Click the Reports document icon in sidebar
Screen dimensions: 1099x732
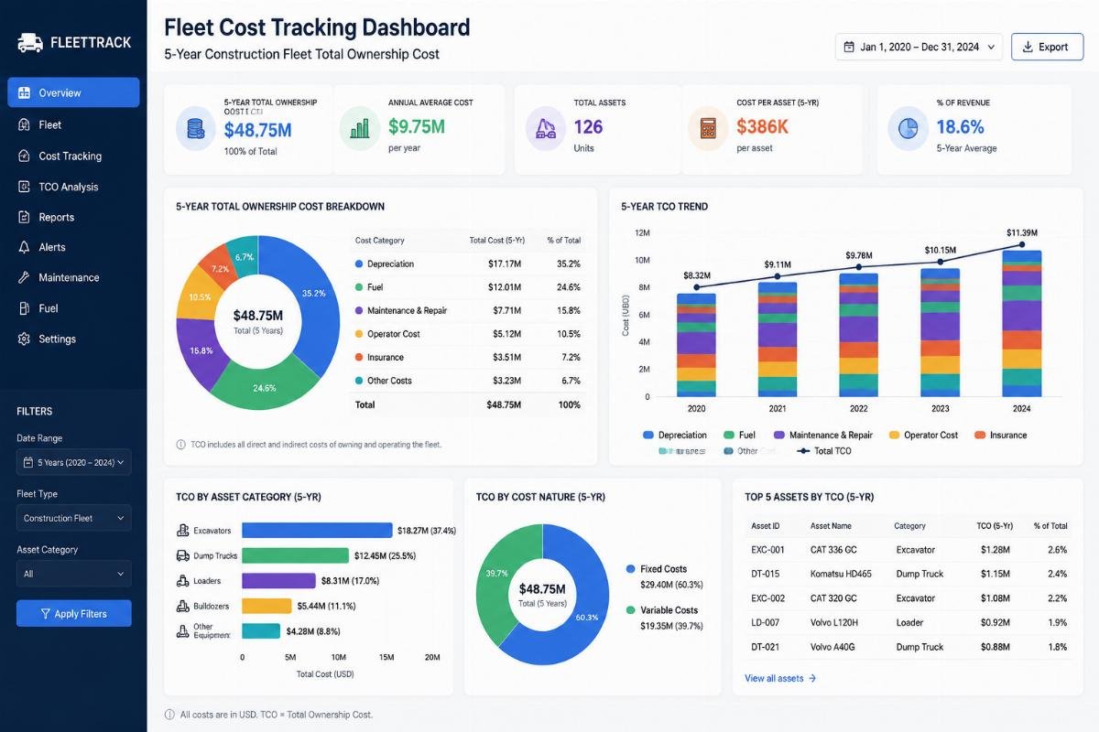coord(25,217)
